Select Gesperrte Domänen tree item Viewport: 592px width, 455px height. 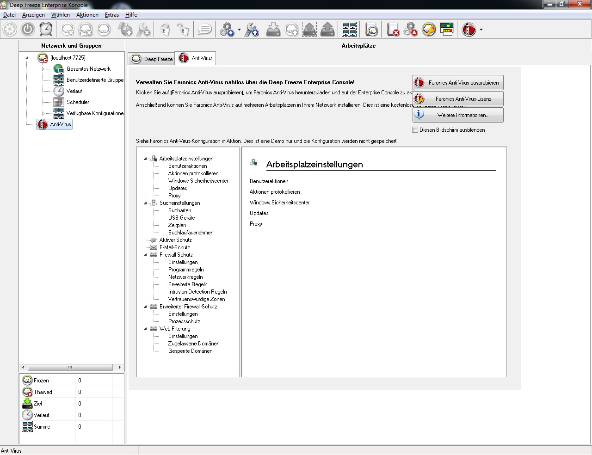[x=191, y=351]
